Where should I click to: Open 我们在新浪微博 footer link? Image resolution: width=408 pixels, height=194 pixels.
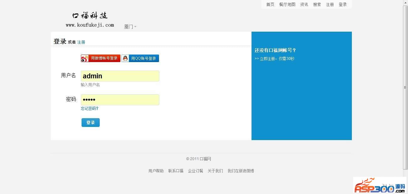pyautogui.click(x=241, y=171)
